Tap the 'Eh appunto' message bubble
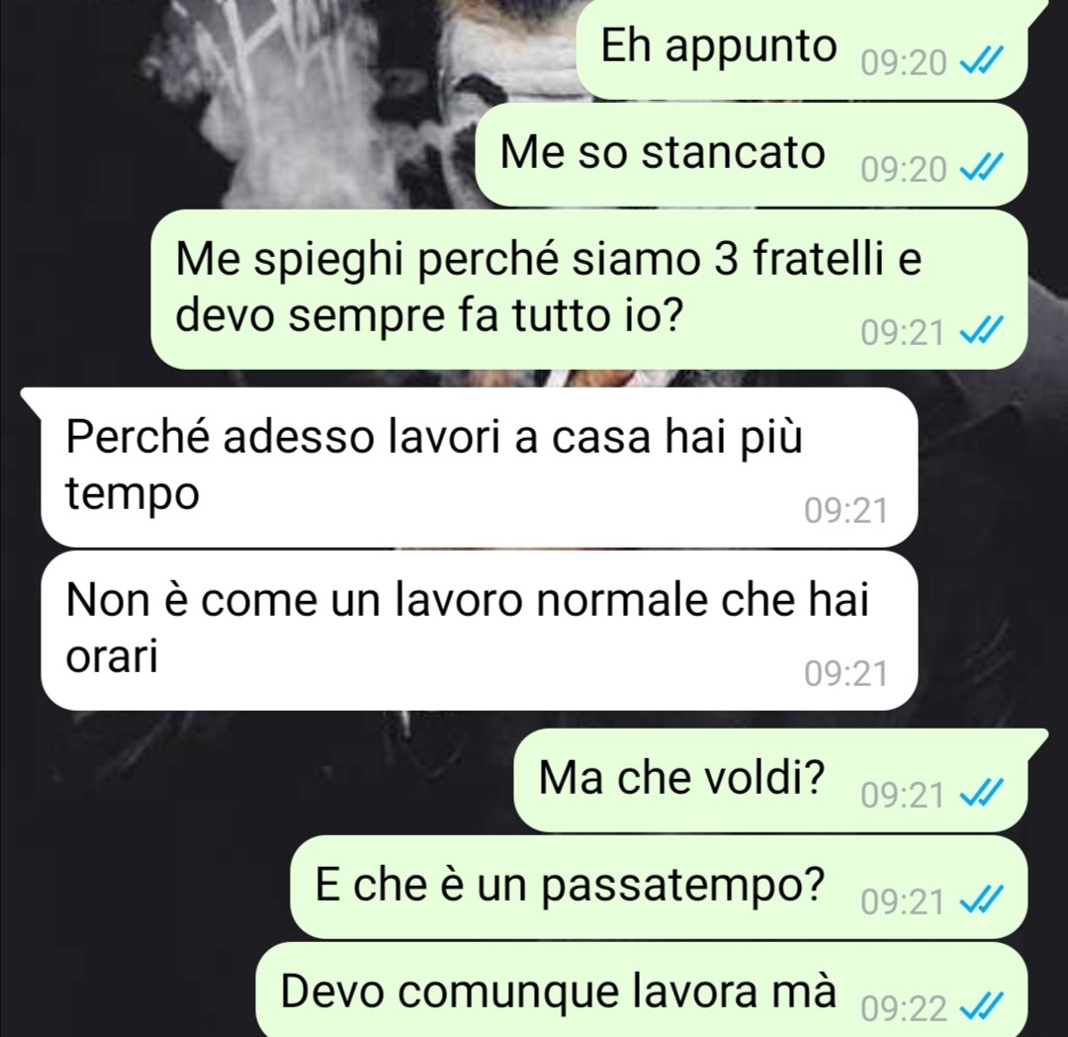Image resolution: width=1068 pixels, height=1037 pixels. coord(801,47)
